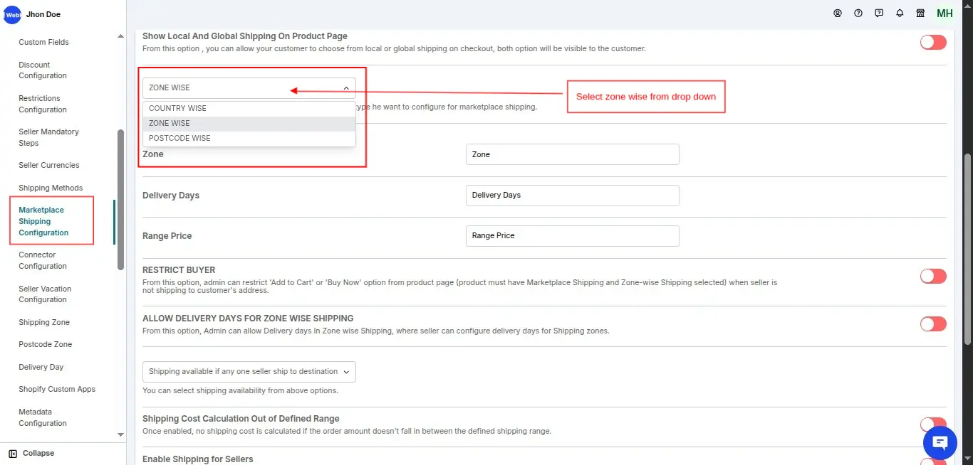973x465 pixels.
Task: Open notifications bell icon
Action: point(900,14)
